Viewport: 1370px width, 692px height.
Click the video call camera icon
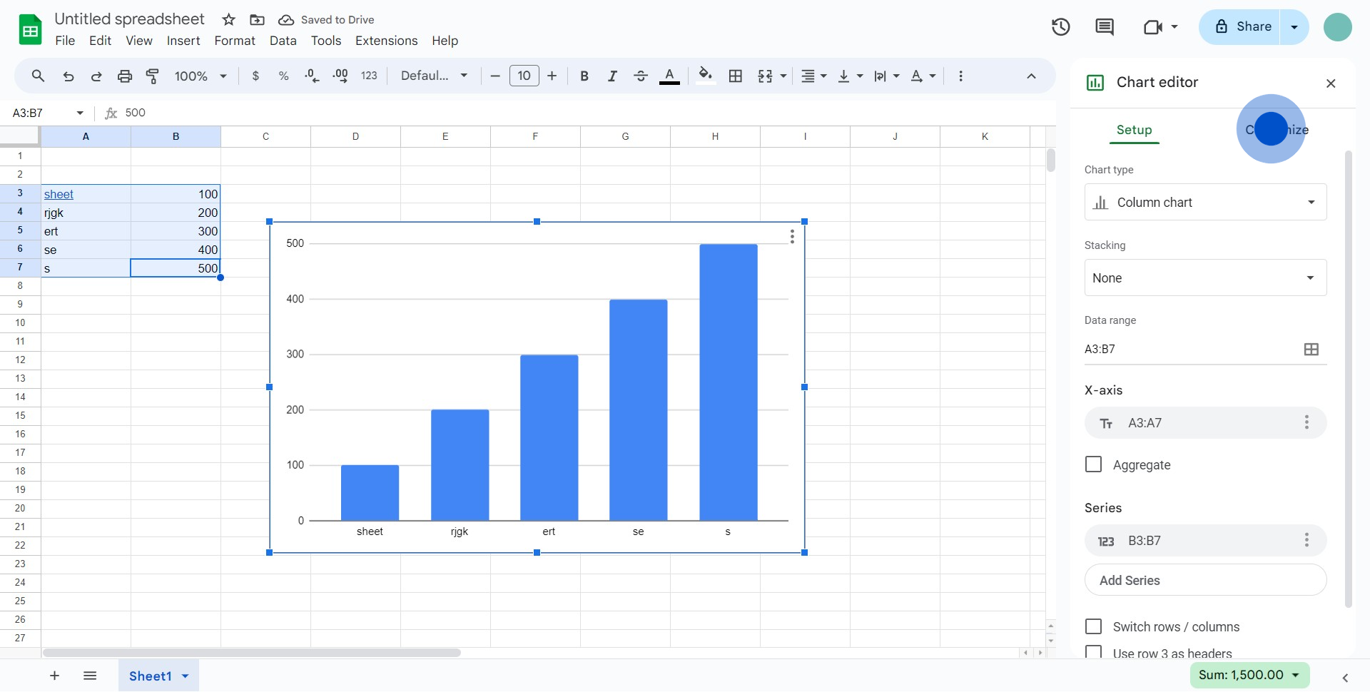tap(1153, 27)
